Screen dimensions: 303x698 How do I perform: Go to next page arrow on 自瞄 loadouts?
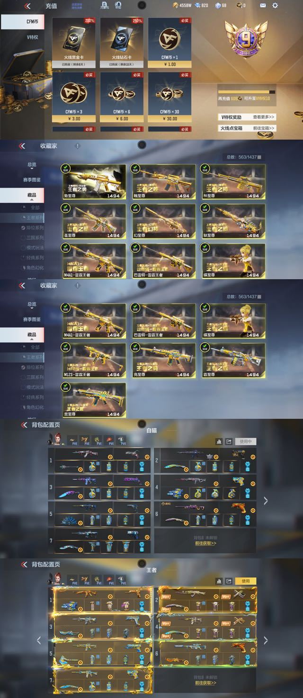click(x=266, y=500)
